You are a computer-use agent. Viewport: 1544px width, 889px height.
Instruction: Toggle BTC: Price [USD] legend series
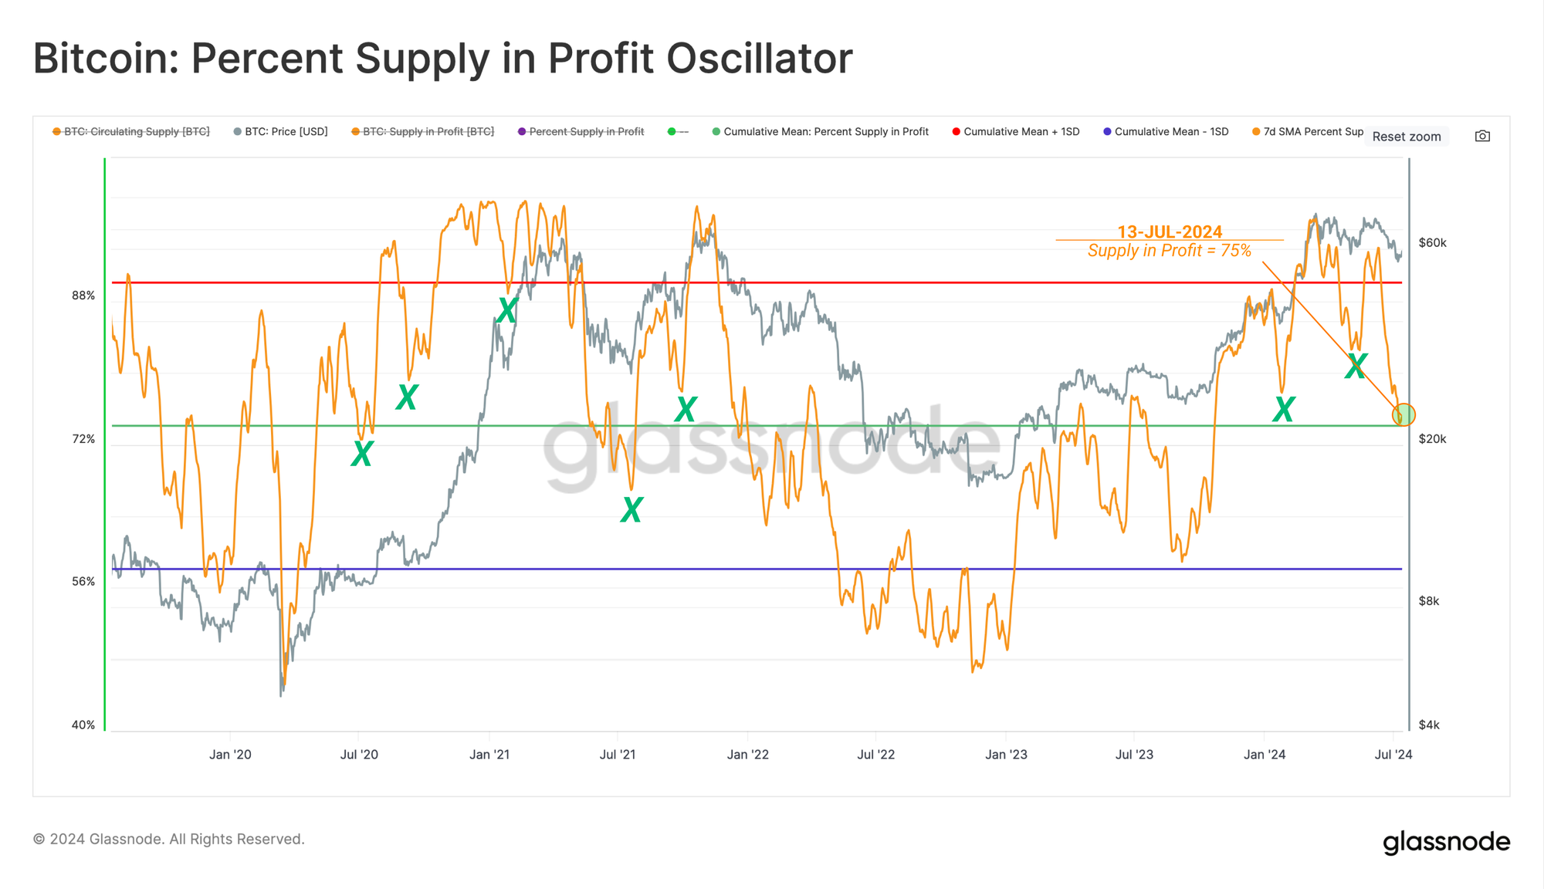coord(280,132)
